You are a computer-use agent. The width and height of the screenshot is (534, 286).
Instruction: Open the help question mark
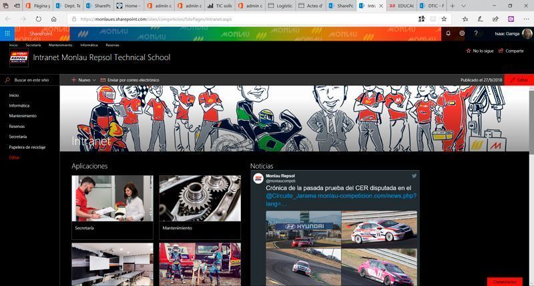tap(476, 33)
